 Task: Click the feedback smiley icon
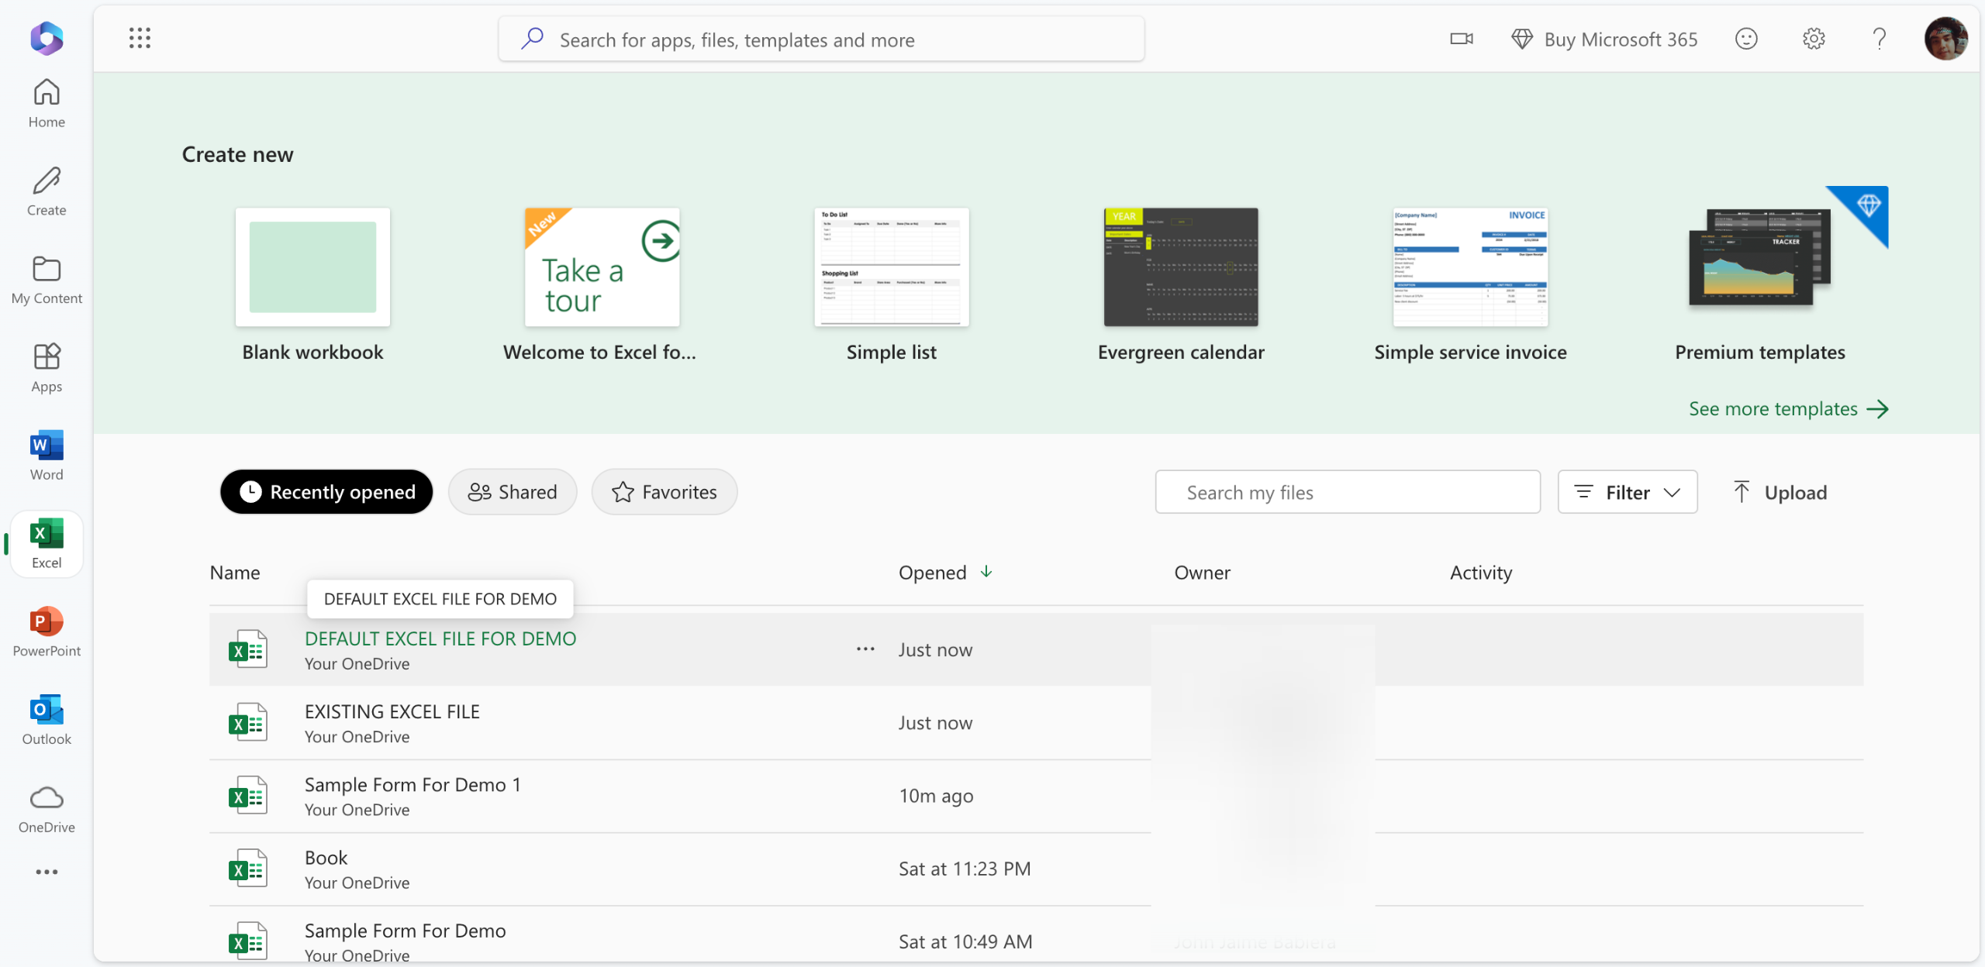(x=1745, y=39)
